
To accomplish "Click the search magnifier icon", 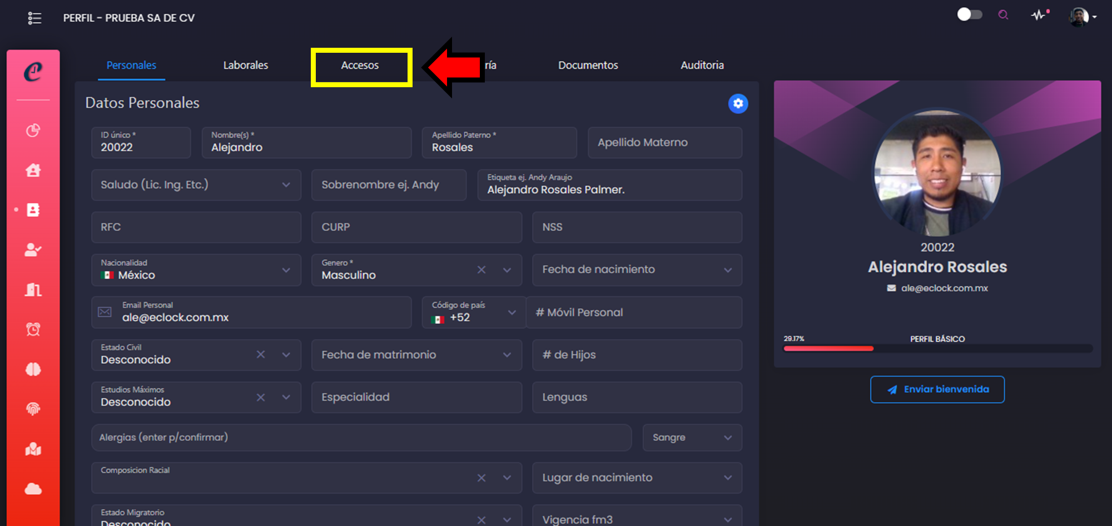I will (x=1003, y=15).
